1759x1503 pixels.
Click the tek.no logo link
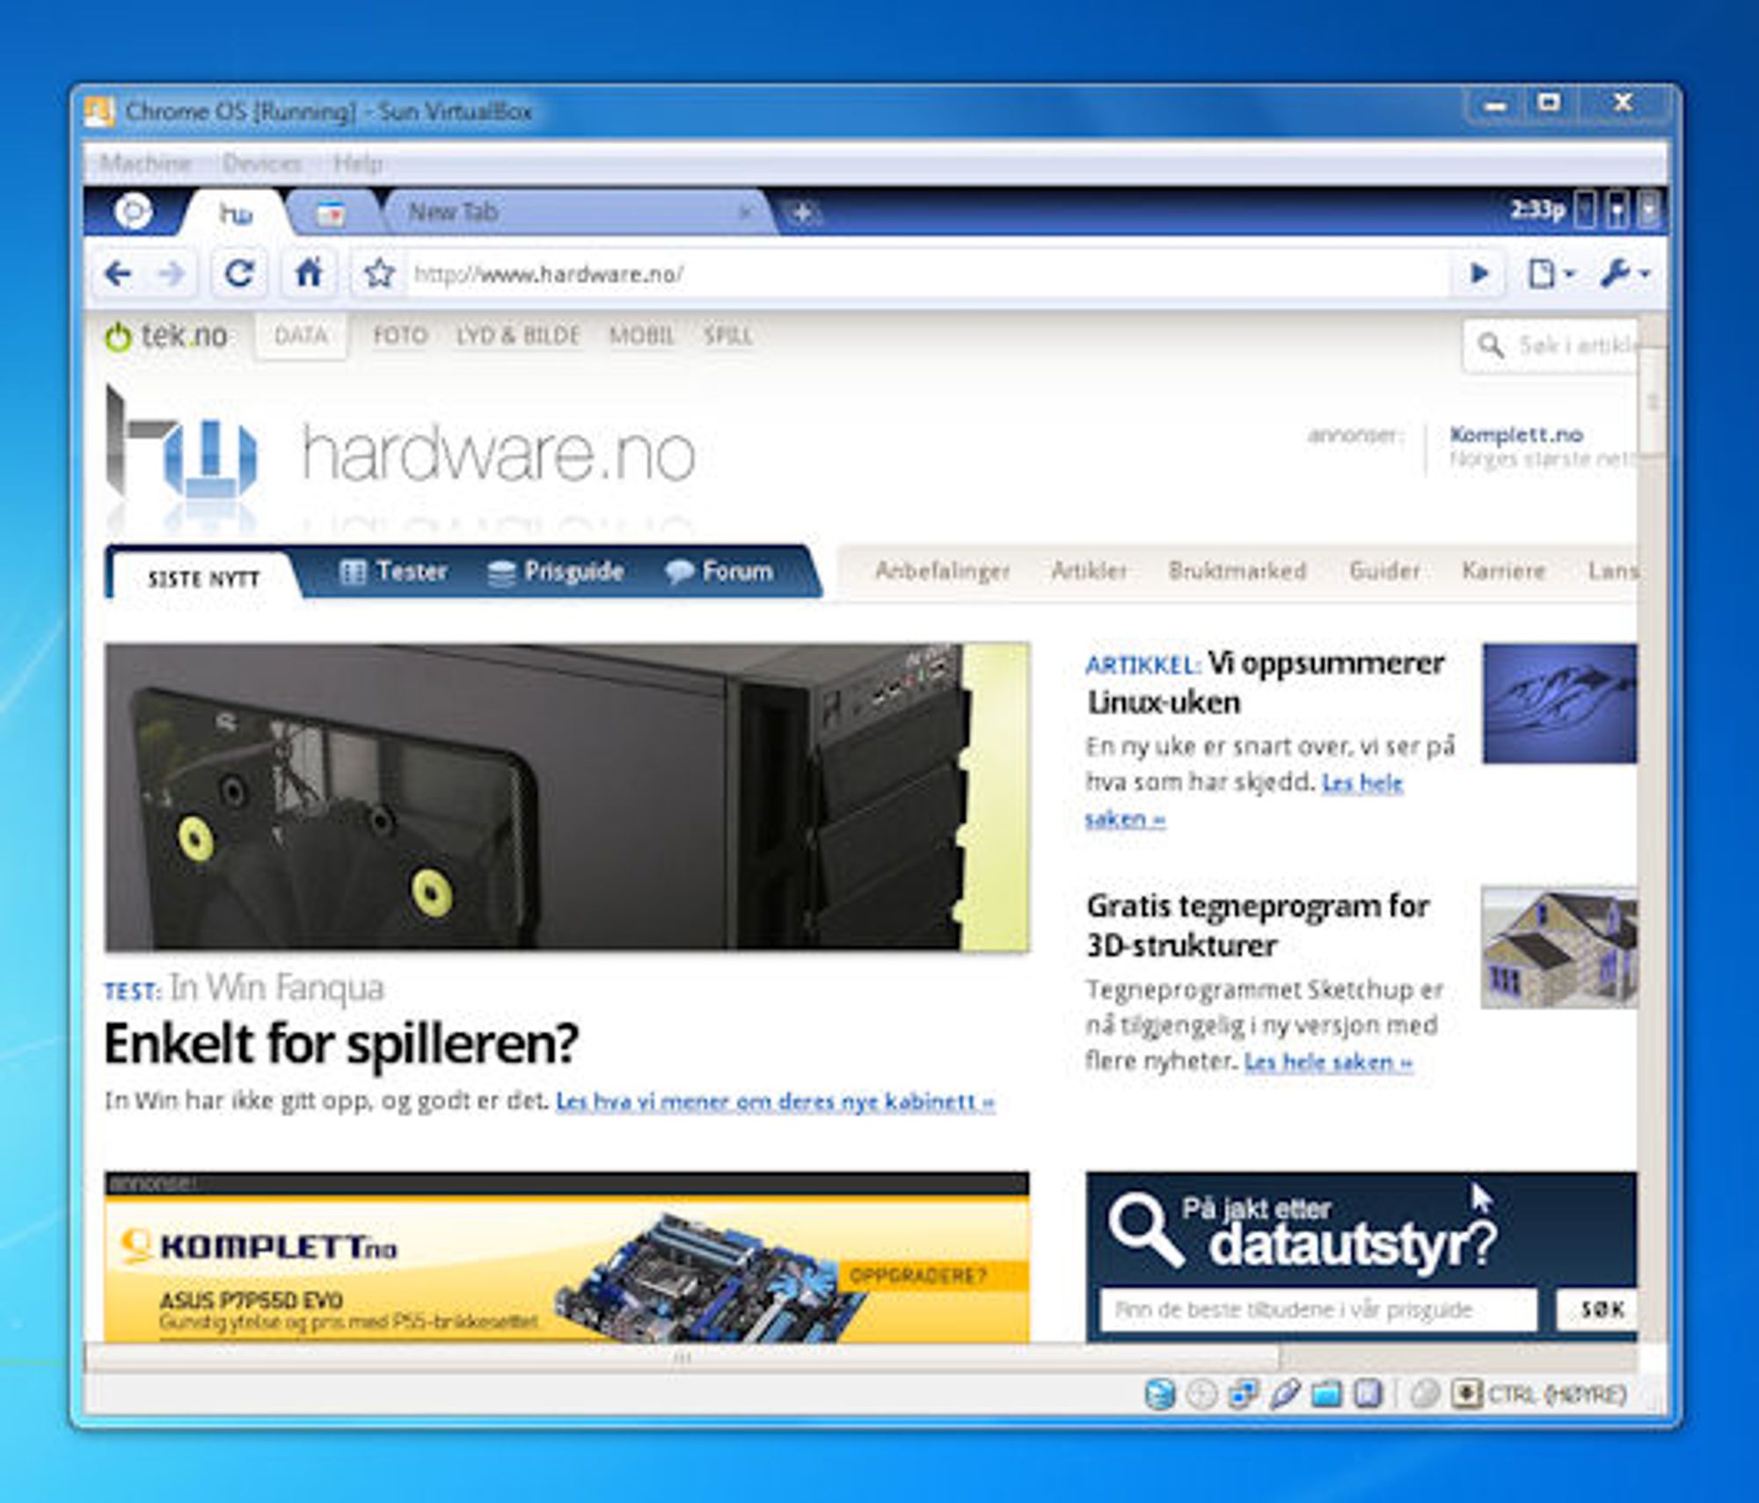165,336
